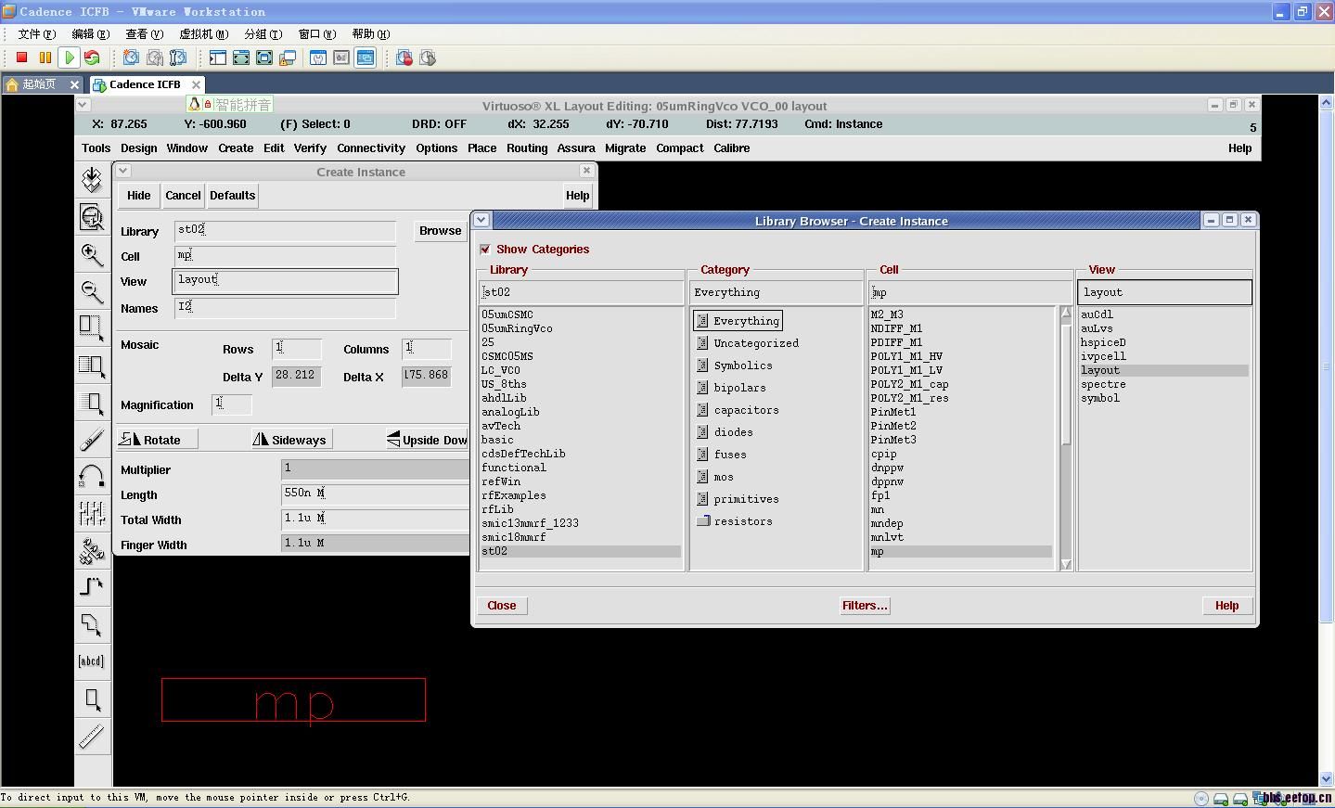Viewport: 1335px width, 808px height.
Task: Click the VMware yellow suspend icon
Action: click(45, 58)
